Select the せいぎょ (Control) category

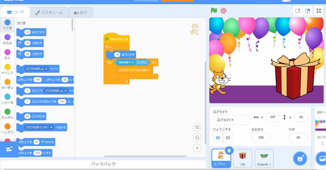tap(7, 84)
